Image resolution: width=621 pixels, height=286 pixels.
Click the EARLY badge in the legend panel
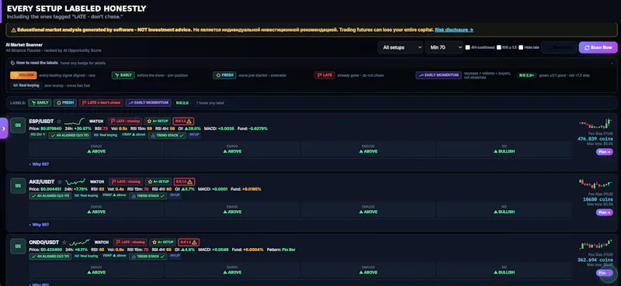[x=123, y=75]
